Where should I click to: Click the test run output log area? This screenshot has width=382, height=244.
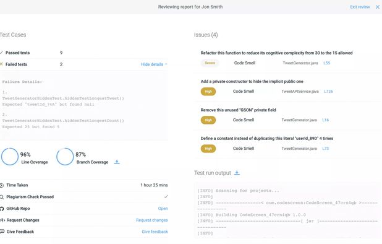tap(288, 211)
